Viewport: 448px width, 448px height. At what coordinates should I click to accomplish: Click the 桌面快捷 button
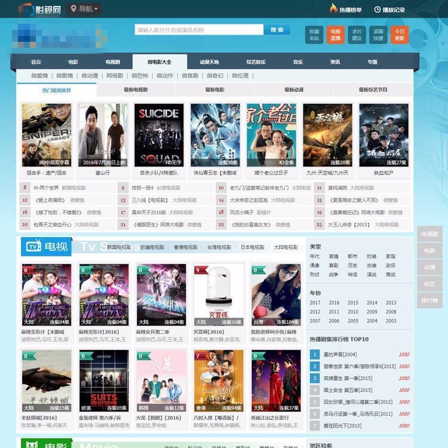[x=378, y=35]
